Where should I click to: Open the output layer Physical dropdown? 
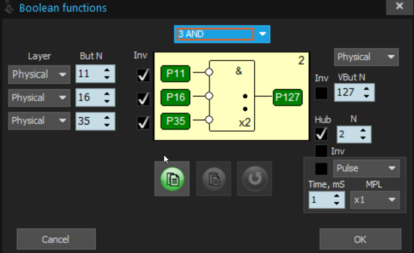click(x=366, y=57)
